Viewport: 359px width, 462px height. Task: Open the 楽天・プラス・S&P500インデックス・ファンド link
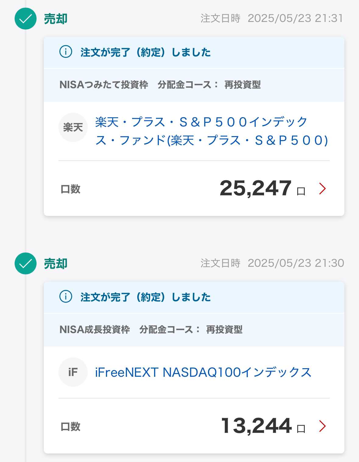[212, 131]
